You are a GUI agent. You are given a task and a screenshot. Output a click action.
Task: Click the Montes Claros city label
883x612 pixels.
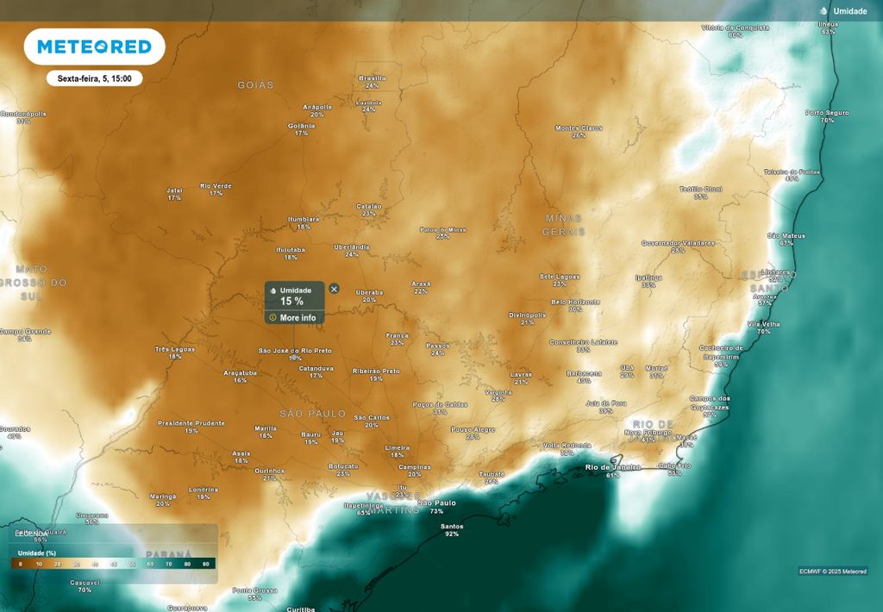coord(579,128)
